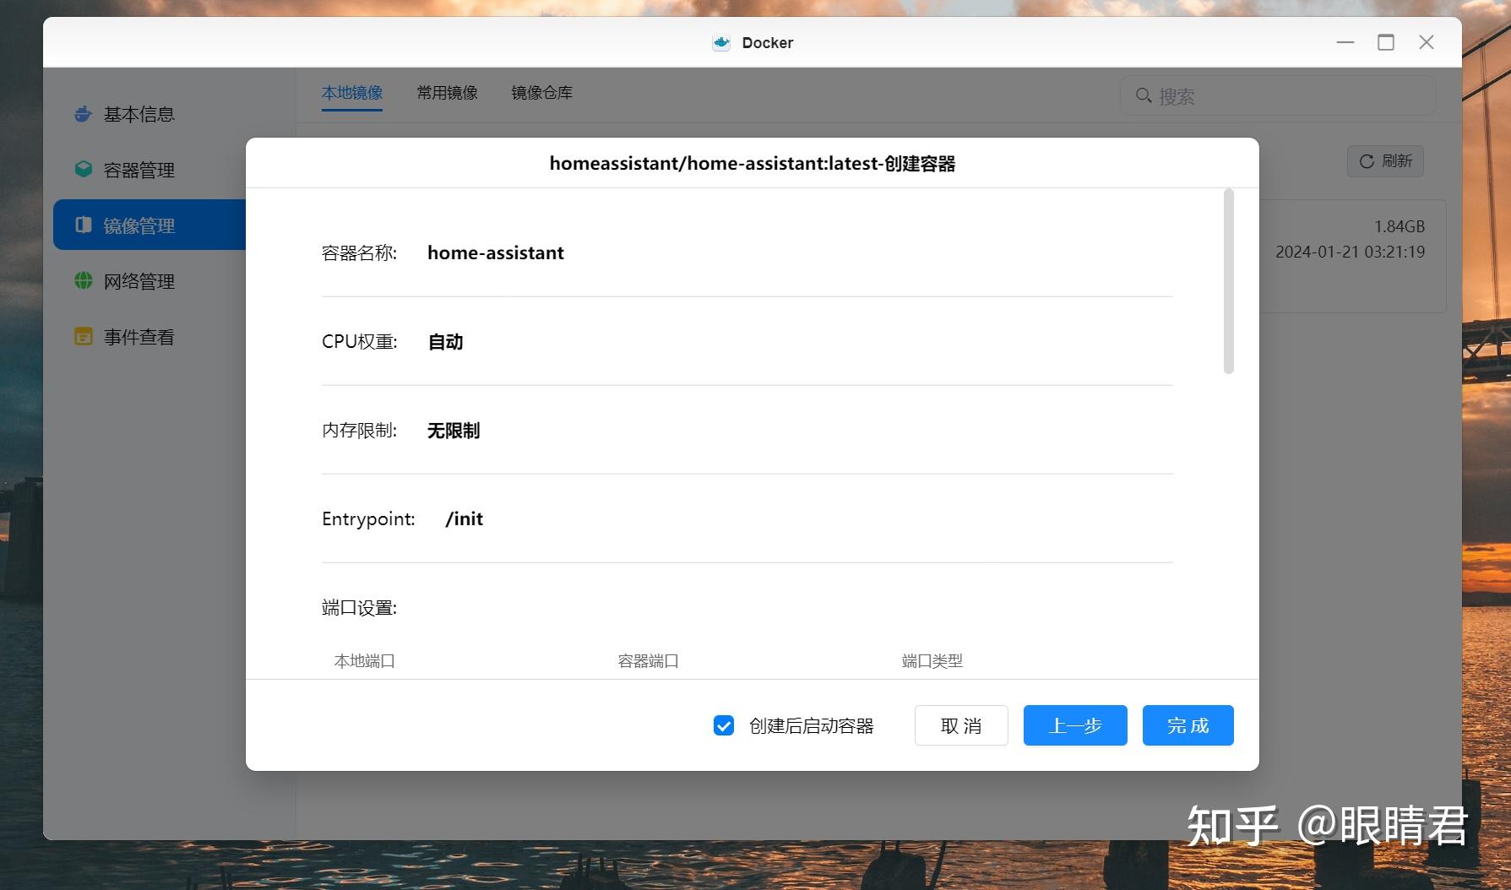
Task: Open 网络管理 from the sidebar
Action: 139,280
